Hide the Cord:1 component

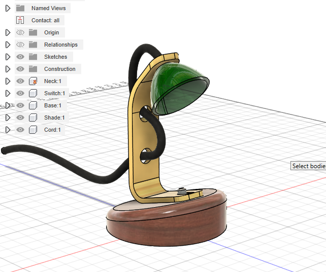[20, 130]
